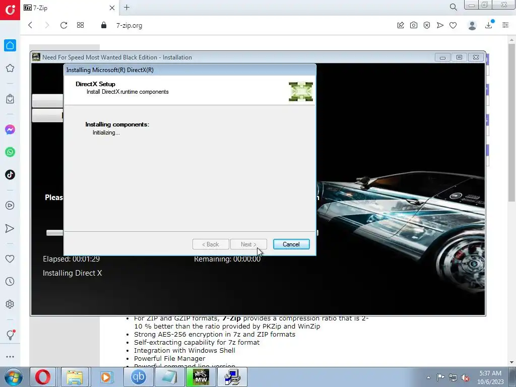The width and height of the screenshot is (516, 387).
Task: Cancel the DirectX Setup
Action: tap(291, 244)
